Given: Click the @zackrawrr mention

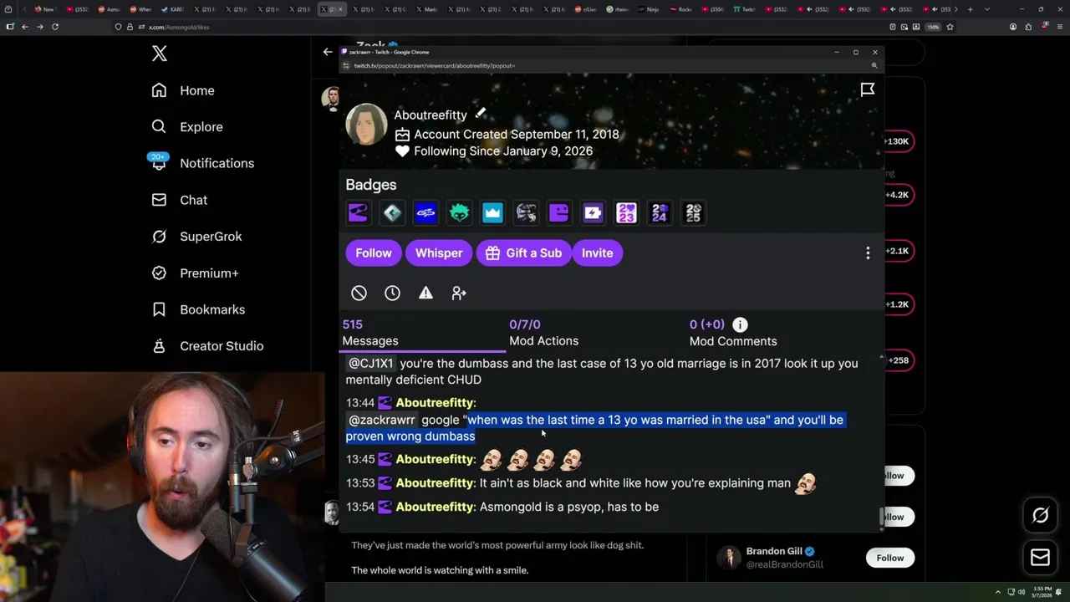Looking at the screenshot, I should 382,420.
